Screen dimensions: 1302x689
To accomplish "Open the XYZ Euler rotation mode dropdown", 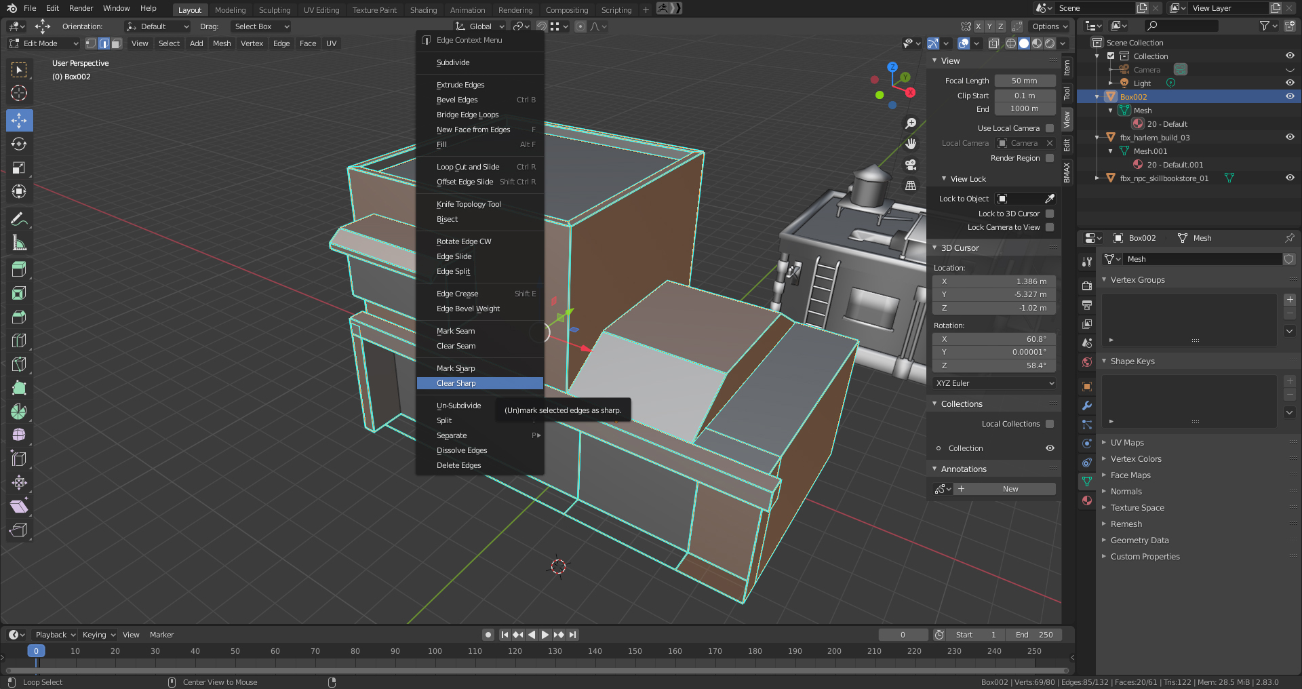I will tap(994, 383).
